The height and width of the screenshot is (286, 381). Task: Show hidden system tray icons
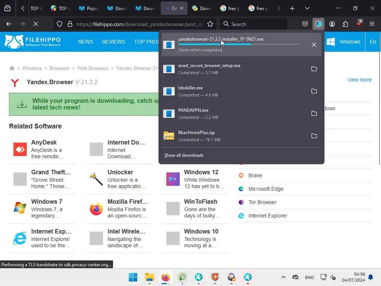coord(283,277)
